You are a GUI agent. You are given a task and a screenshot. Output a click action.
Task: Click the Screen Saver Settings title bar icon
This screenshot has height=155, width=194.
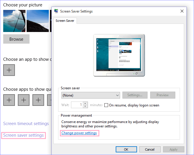tap(56, 11)
